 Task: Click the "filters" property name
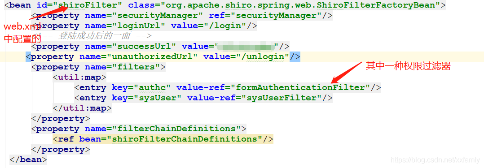coord(136,67)
